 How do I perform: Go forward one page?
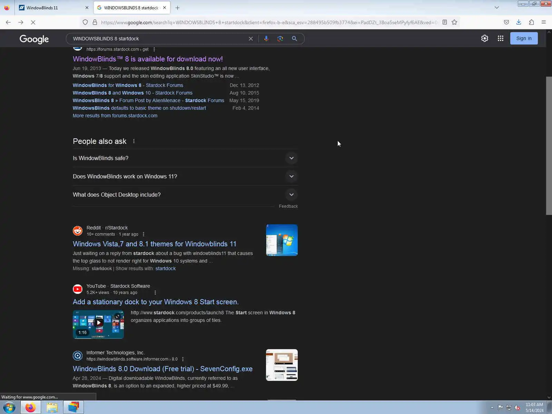click(x=21, y=22)
